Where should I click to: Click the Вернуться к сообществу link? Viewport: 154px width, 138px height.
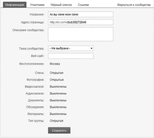(x=134, y=5)
